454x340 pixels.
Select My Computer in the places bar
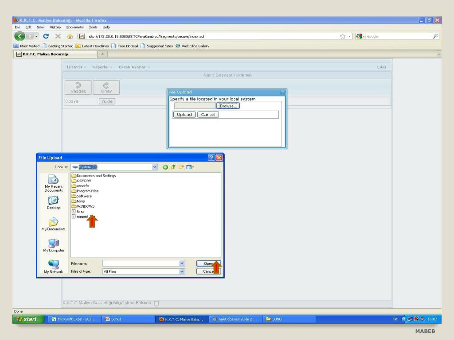[54, 245]
